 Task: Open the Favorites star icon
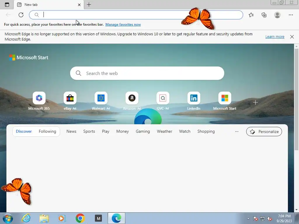pos(251,15)
